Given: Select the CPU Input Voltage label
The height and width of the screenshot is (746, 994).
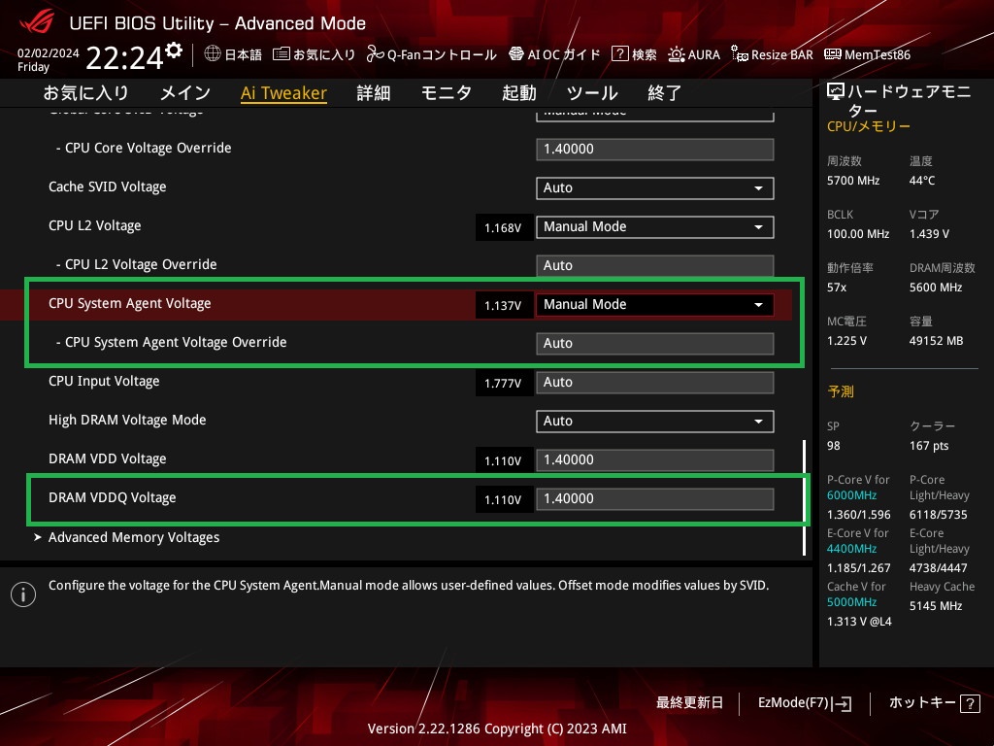Looking at the screenshot, I should [x=104, y=381].
